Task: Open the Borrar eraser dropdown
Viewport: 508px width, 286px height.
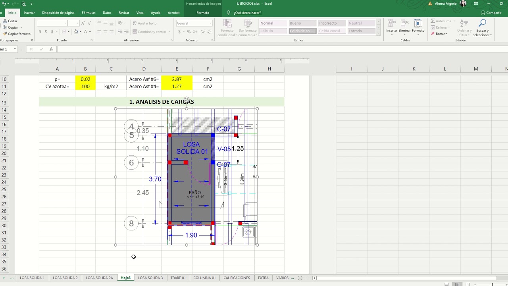Action: tap(439, 34)
